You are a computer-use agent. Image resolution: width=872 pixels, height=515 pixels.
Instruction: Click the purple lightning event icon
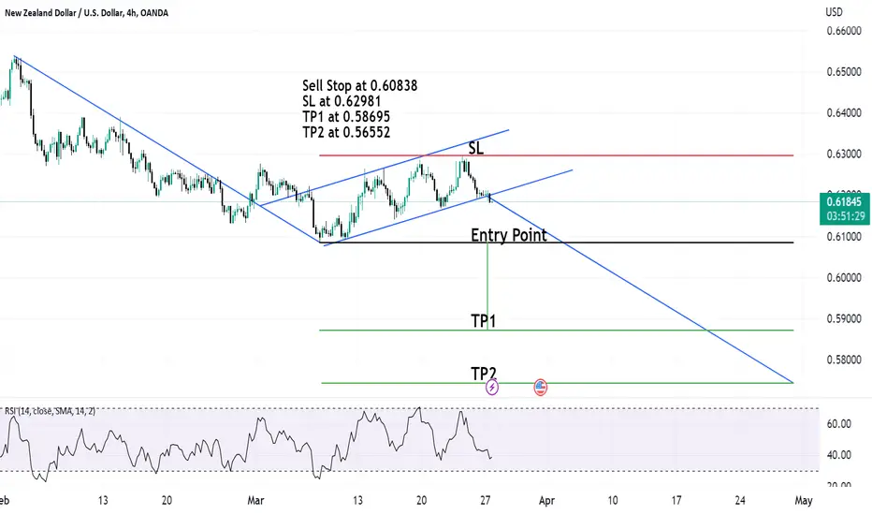(491, 387)
